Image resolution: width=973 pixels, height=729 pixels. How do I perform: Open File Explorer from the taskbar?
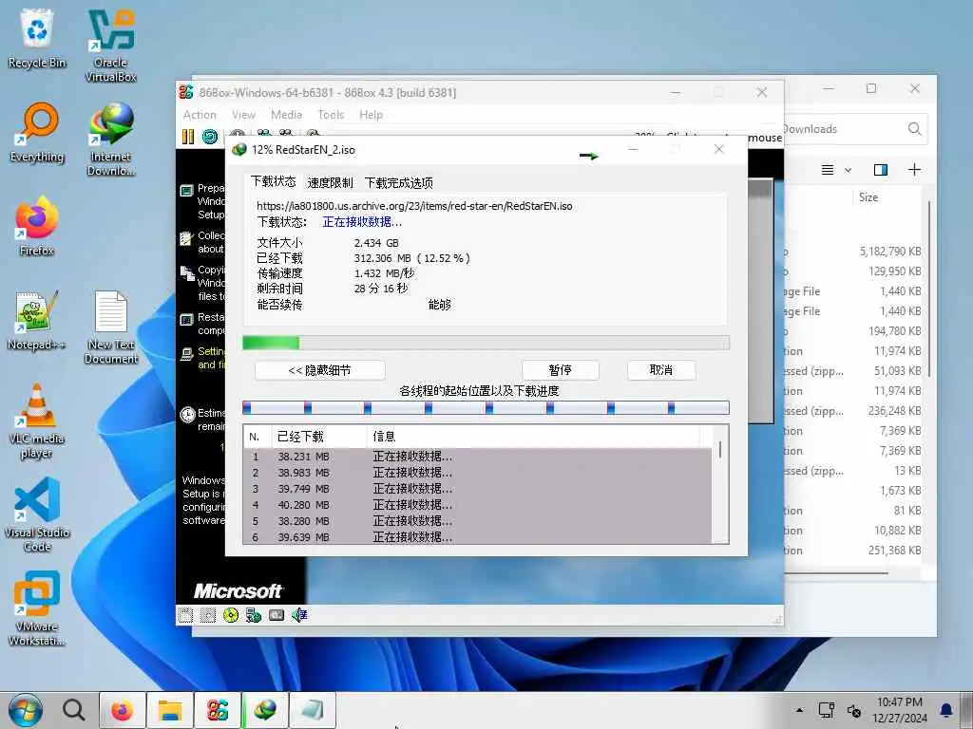(169, 710)
